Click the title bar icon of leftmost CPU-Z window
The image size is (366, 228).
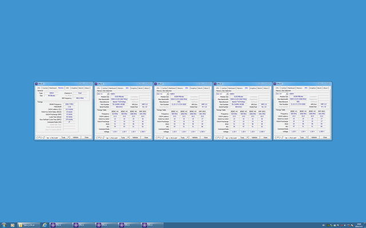point(37,83)
